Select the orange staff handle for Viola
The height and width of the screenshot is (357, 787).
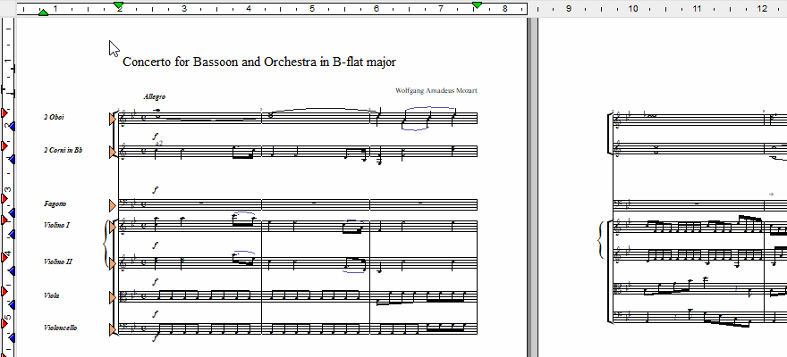[x=113, y=297]
